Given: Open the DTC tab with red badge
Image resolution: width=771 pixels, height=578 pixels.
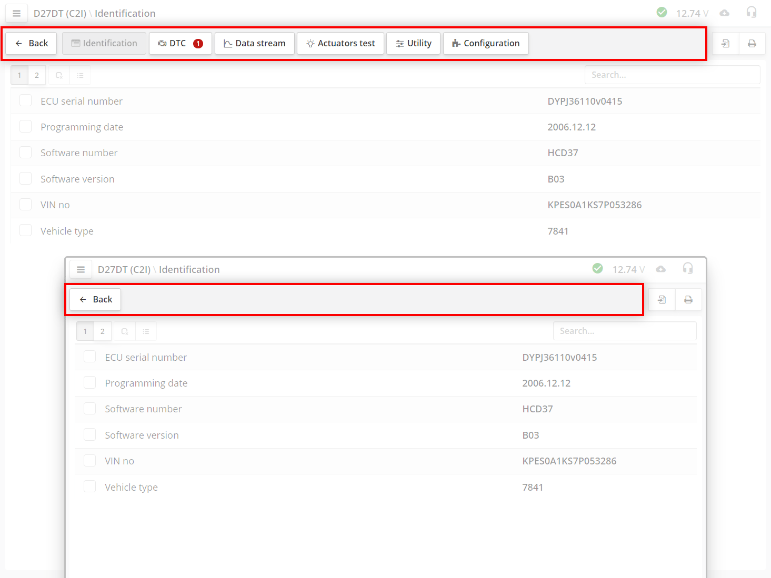Looking at the screenshot, I should tap(180, 44).
